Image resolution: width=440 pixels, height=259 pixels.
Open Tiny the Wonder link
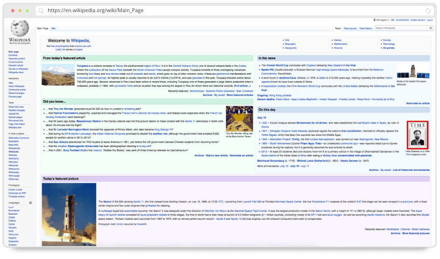point(64,109)
